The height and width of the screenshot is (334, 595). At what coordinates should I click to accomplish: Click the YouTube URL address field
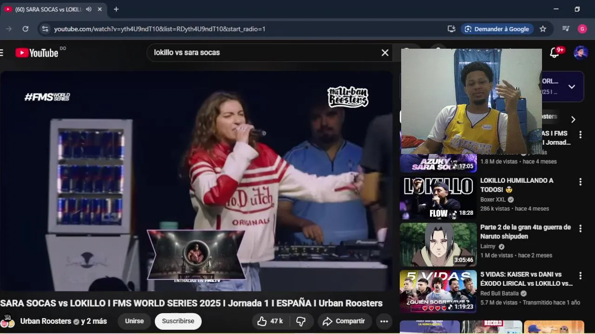[159, 29]
